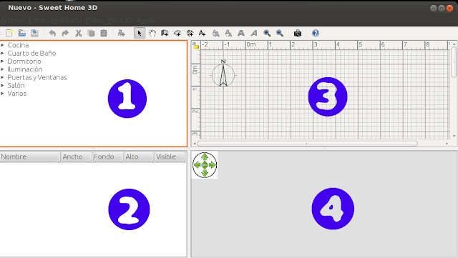Click the Create photo camera icon
The image size is (458, 258).
click(298, 33)
